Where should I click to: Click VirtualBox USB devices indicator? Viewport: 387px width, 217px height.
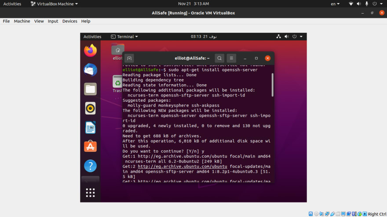(332, 214)
